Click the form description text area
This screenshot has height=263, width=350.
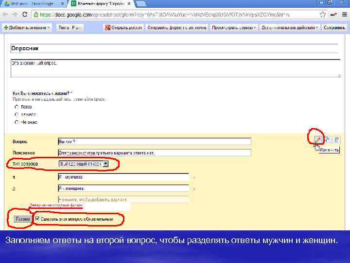pyautogui.click(x=176, y=69)
